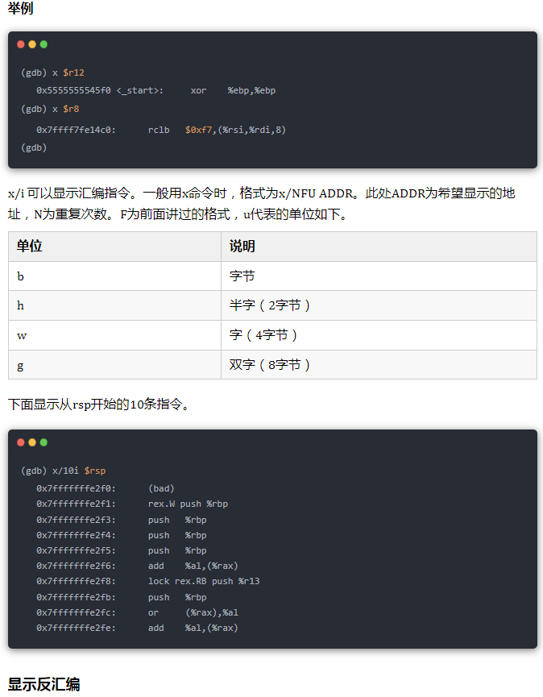This screenshot has height=697, width=543.
Task: Click green dot in first code block
Action: tap(44, 44)
